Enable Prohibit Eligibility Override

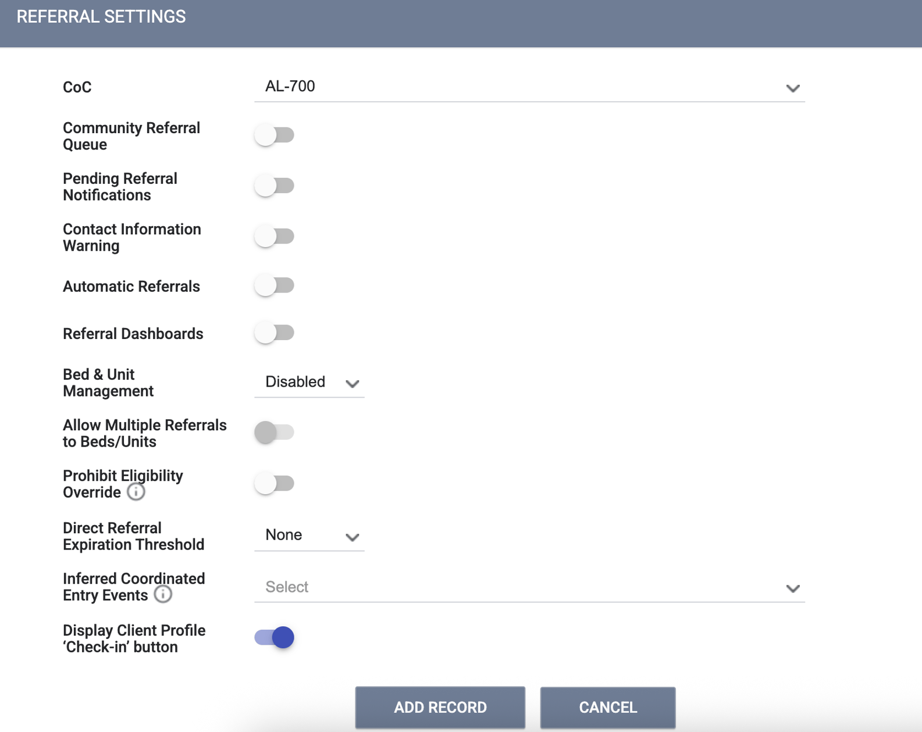point(275,483)
